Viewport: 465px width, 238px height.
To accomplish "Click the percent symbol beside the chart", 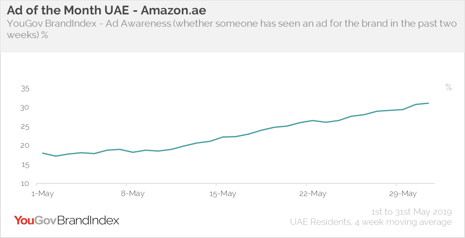I will click(448, 87).
